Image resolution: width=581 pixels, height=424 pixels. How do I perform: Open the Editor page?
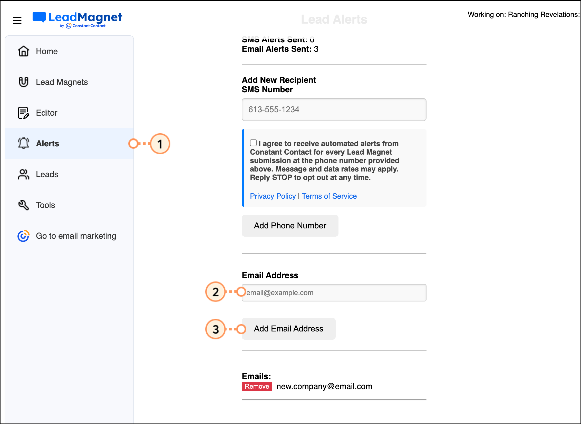pyautogui.click(x=69, y=113)
